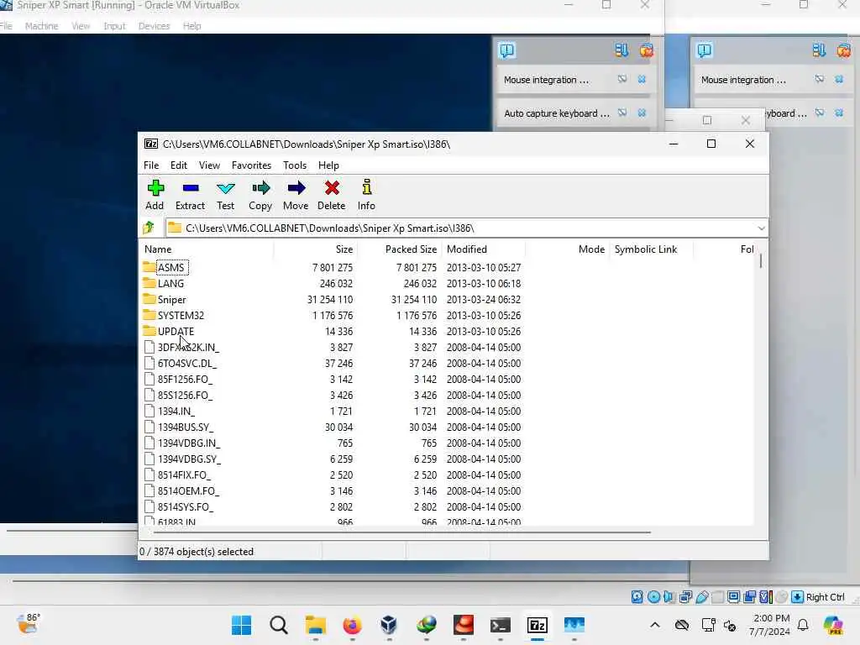Screen dimensions: 860x645
Task: Open Windows Start menu
Action: click(241, 625)
